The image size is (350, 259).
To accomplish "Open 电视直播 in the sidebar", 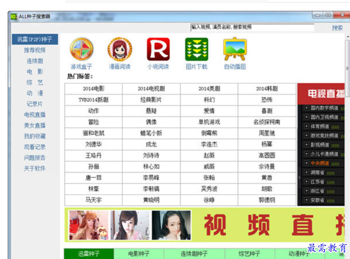I will 35,114.
